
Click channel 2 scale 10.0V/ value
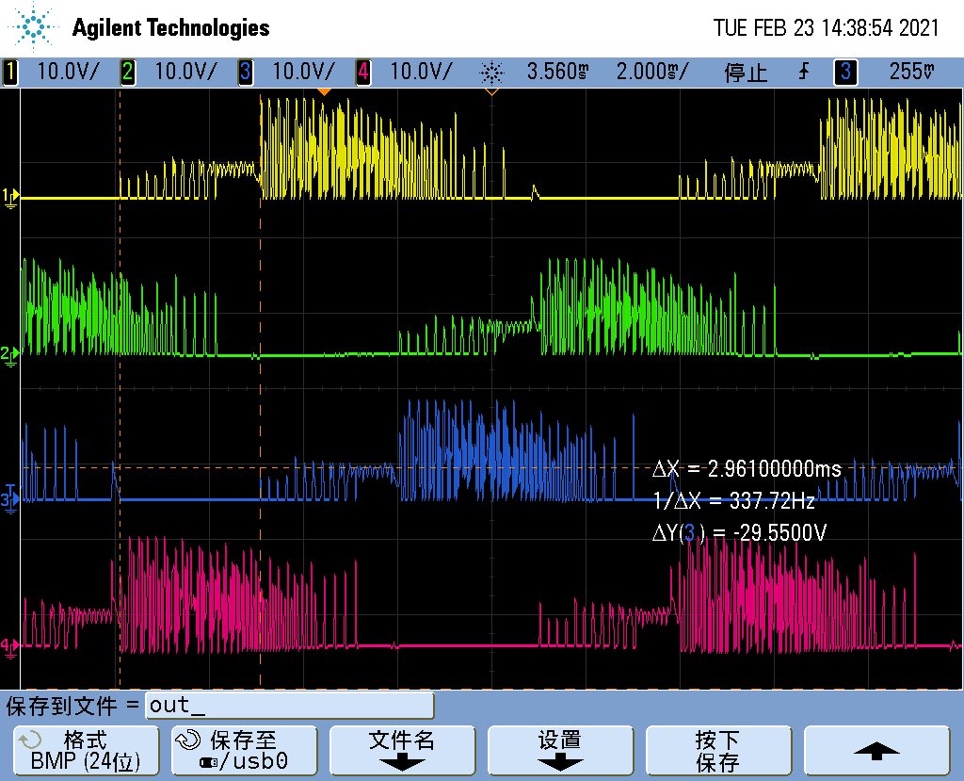tap(185, 72)
